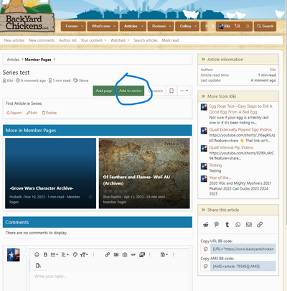The height and width of the screenshot is (291, 287).
Task: Share this article on Reddit
Action: (x=206, y=225)
